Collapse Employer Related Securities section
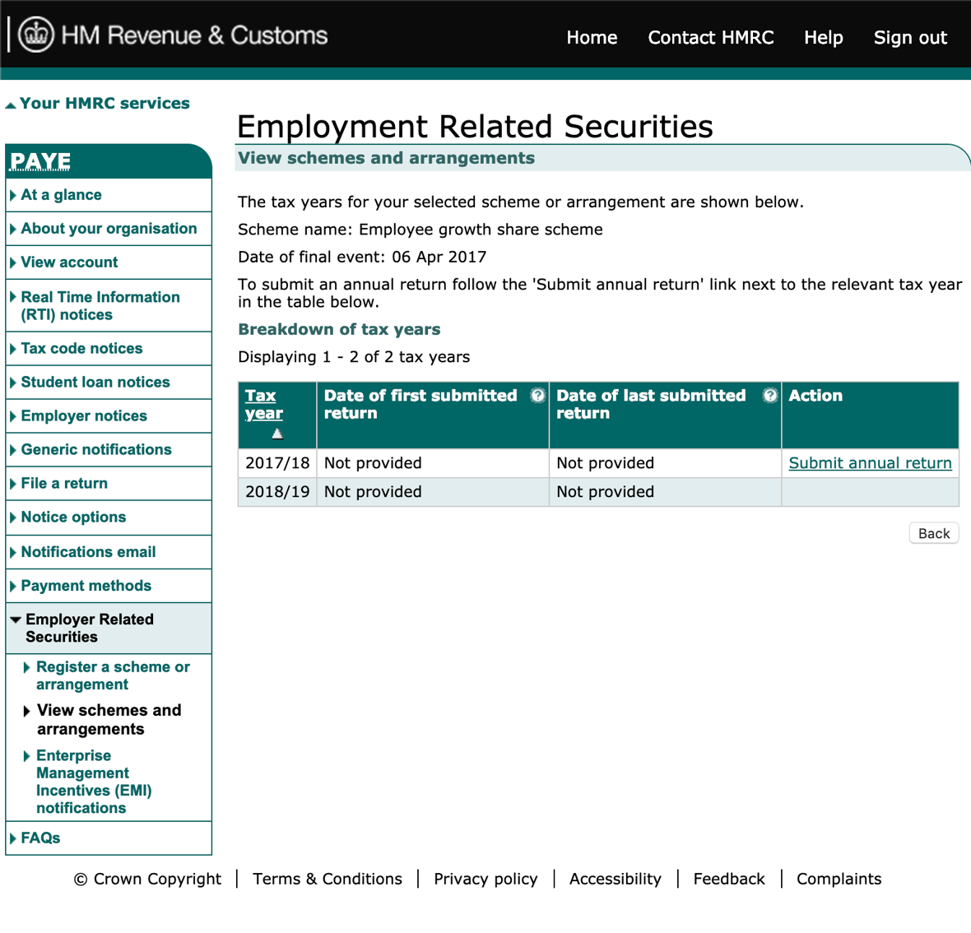The height and width of the screenshot is (933, 971). coord(16,620)
